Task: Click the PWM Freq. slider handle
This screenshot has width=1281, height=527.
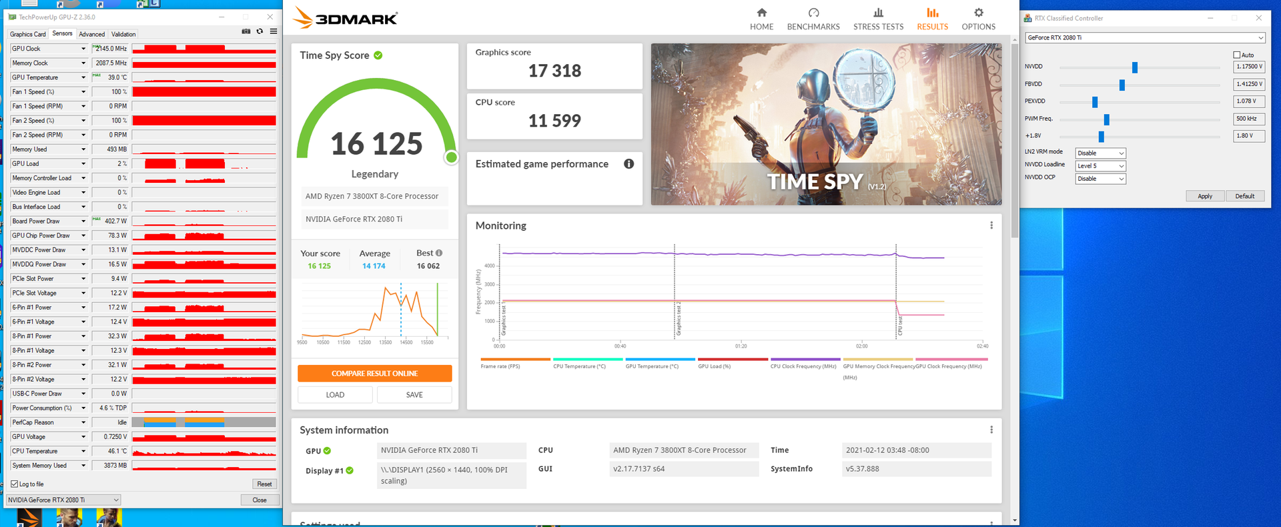Action: (x=1107, y=119)
